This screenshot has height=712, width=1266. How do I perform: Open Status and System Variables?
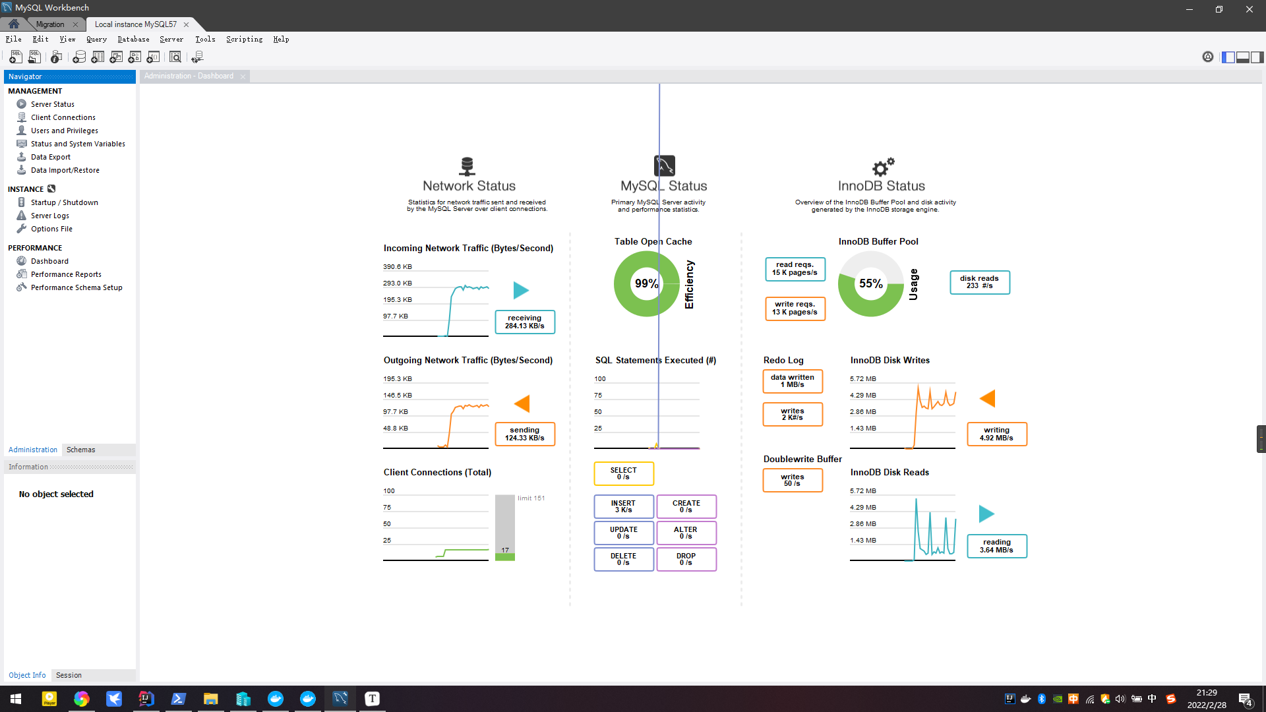(78, 144)
